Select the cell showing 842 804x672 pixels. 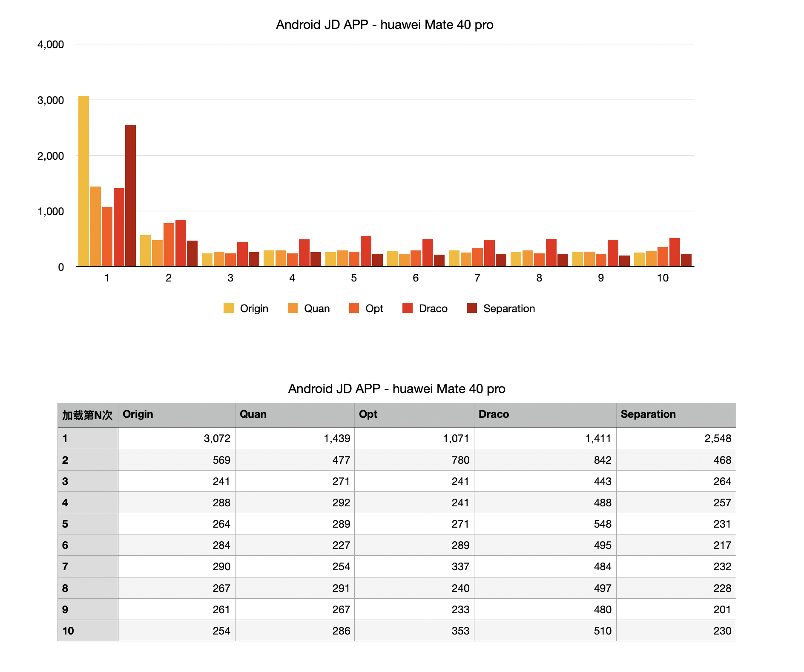545,460
